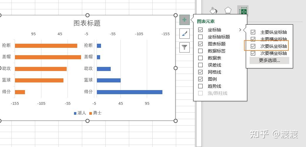Enable the 数据标签 checkbox

(x=200, y=51)
